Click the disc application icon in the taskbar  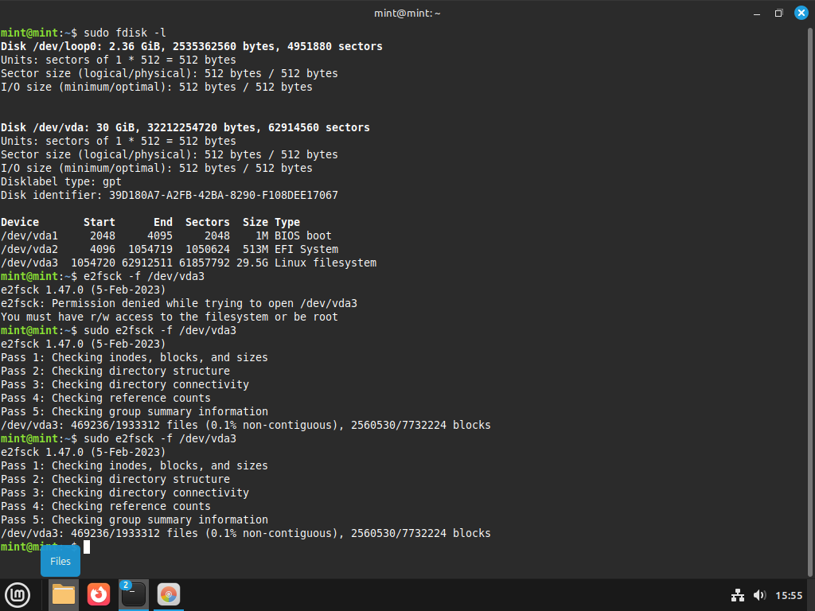click(168, 594)
